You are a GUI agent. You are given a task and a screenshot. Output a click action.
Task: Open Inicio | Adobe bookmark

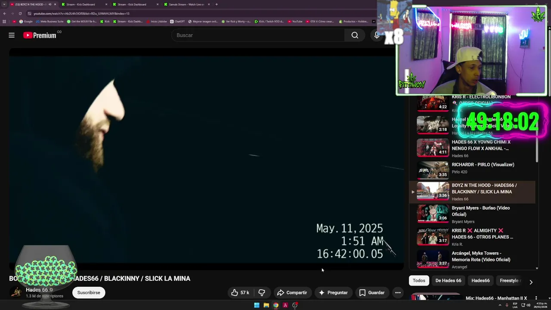pyautogui.click(x=156, y=22)
